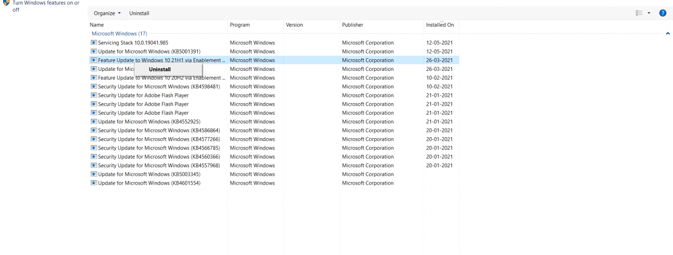This screenshot has width=673, height=255.
Task: Select Security Update for Microsoft Windows (KB4586864)
Action: (x=159, y=131)
